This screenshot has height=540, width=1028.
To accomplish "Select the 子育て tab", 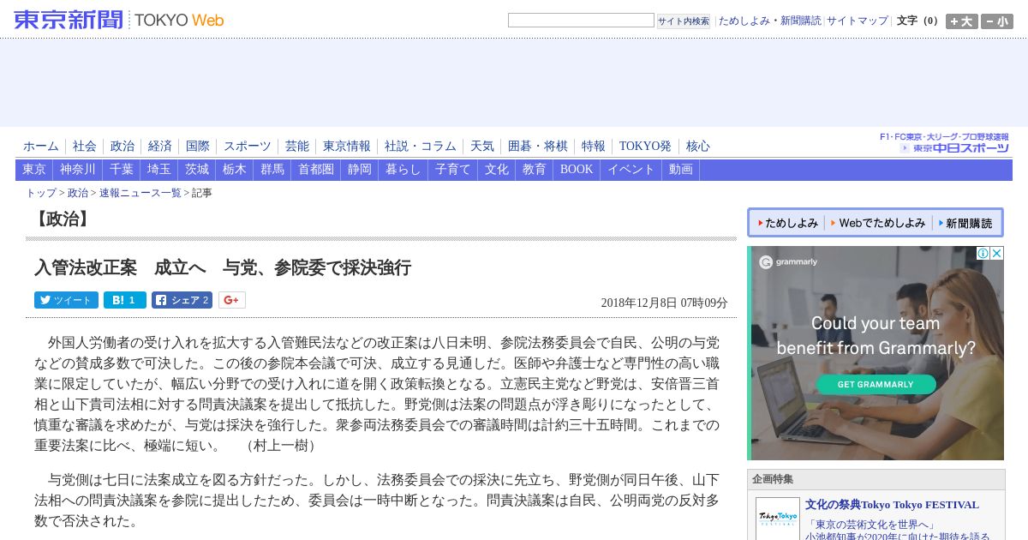I will pyautogui.click(x=453, y=170).
